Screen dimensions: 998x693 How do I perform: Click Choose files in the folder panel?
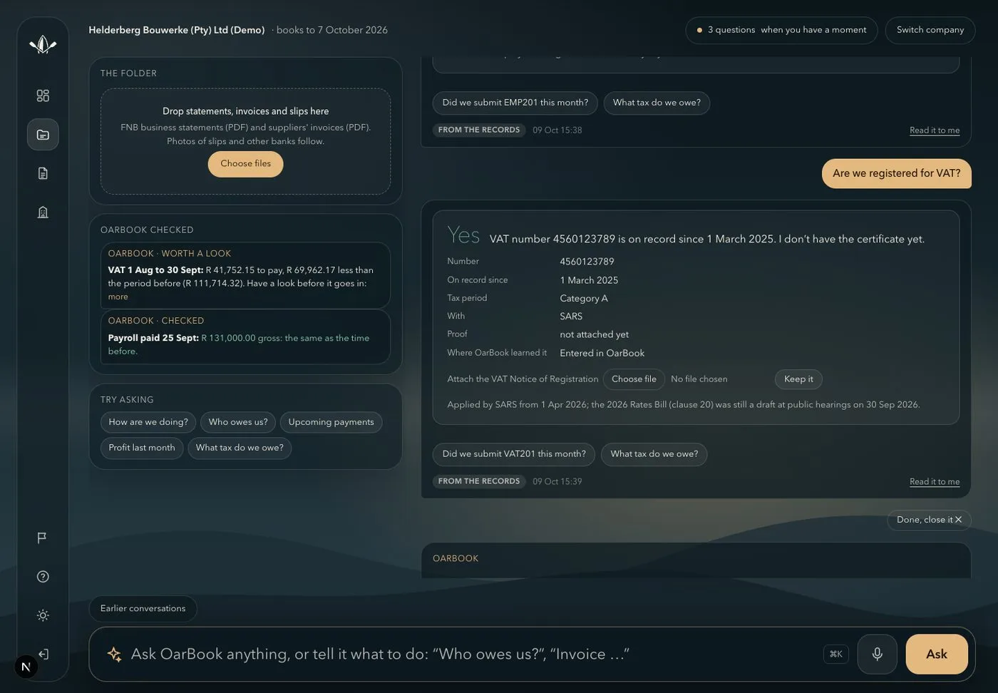coord(245,164)
